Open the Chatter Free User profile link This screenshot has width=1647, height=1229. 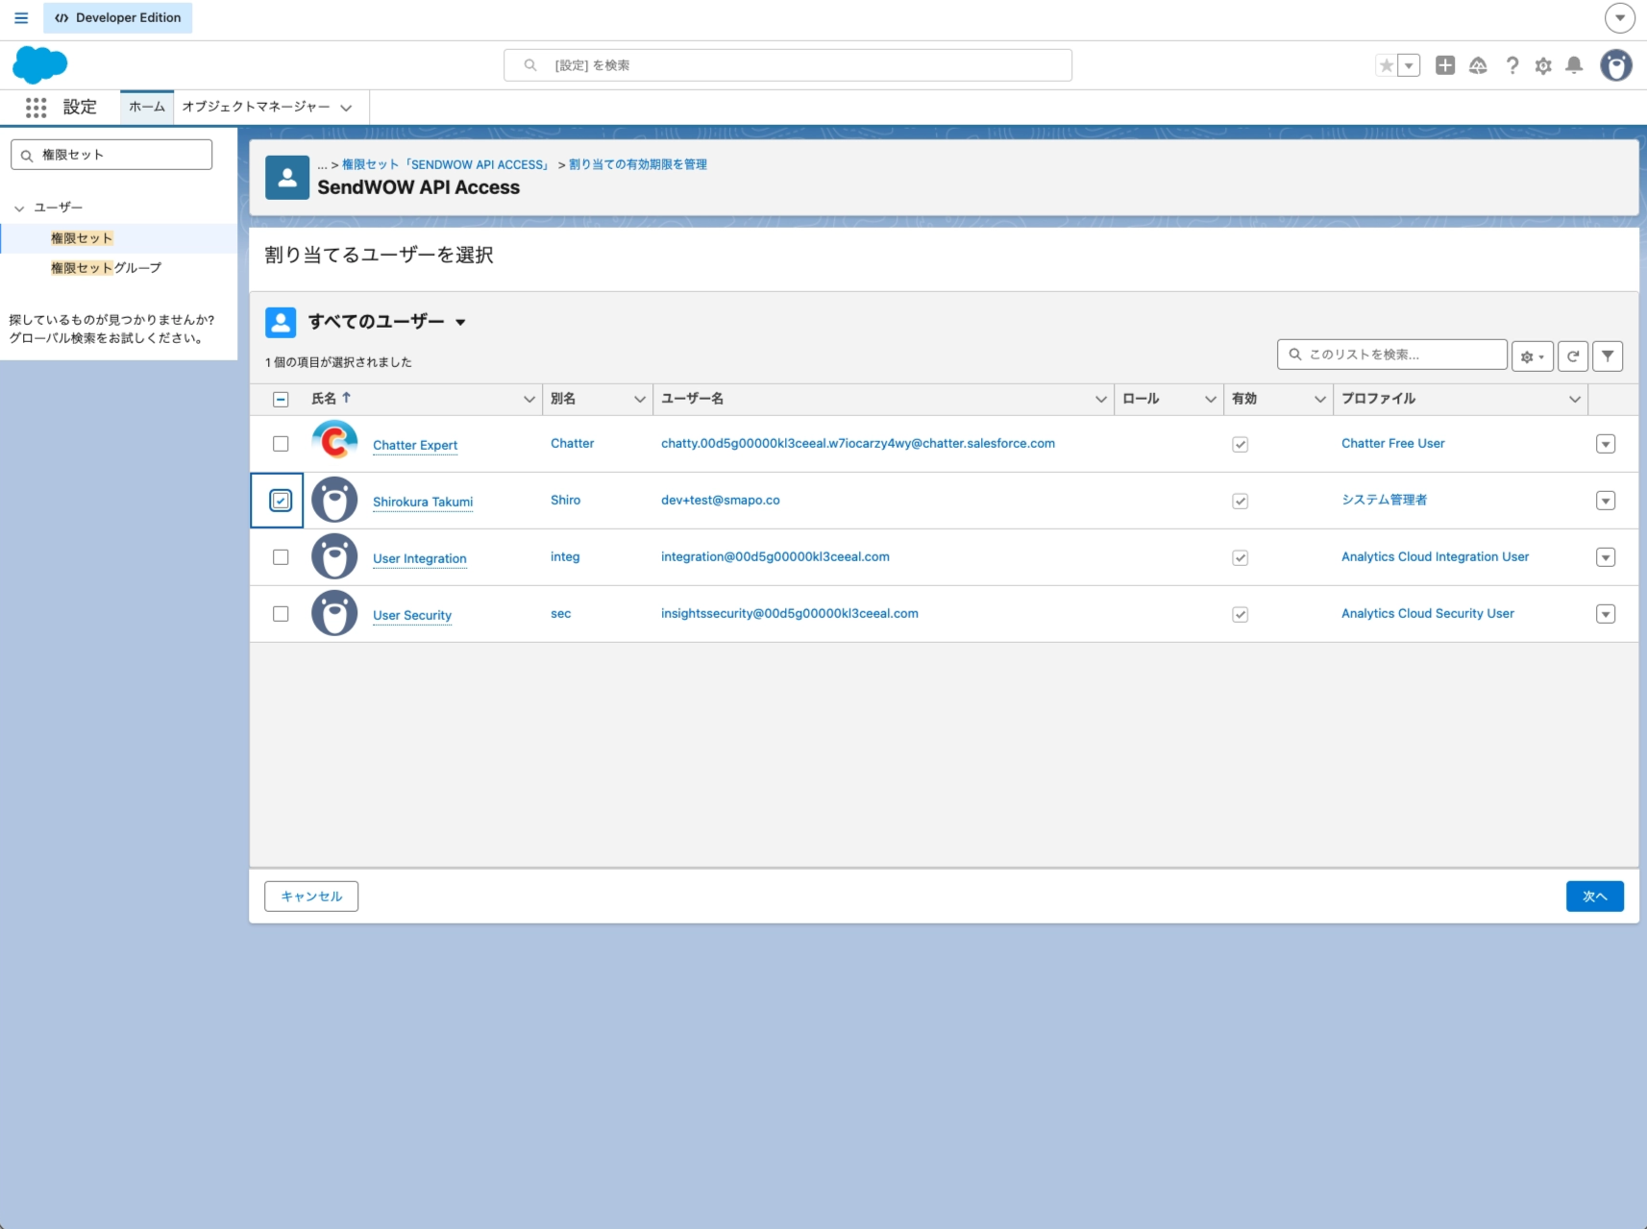pos(1393,443)
